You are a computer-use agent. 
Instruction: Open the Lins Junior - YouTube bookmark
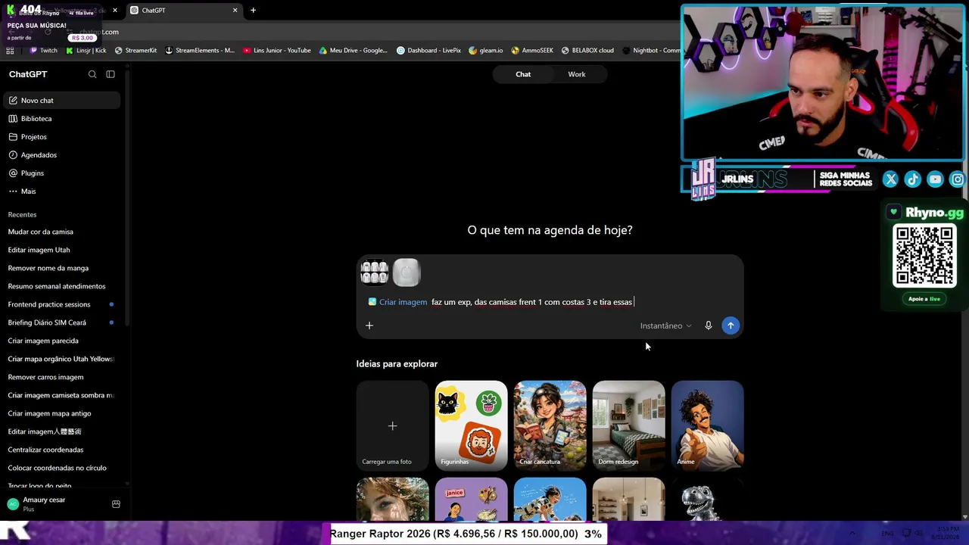pos(277,51)
